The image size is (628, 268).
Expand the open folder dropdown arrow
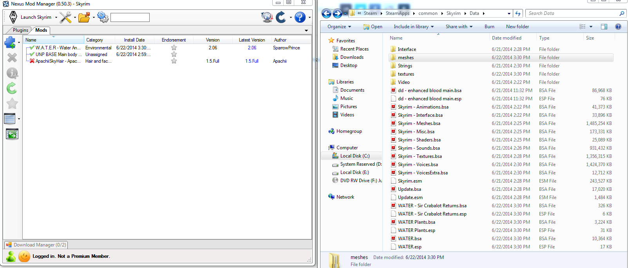(x=94, y=17)
